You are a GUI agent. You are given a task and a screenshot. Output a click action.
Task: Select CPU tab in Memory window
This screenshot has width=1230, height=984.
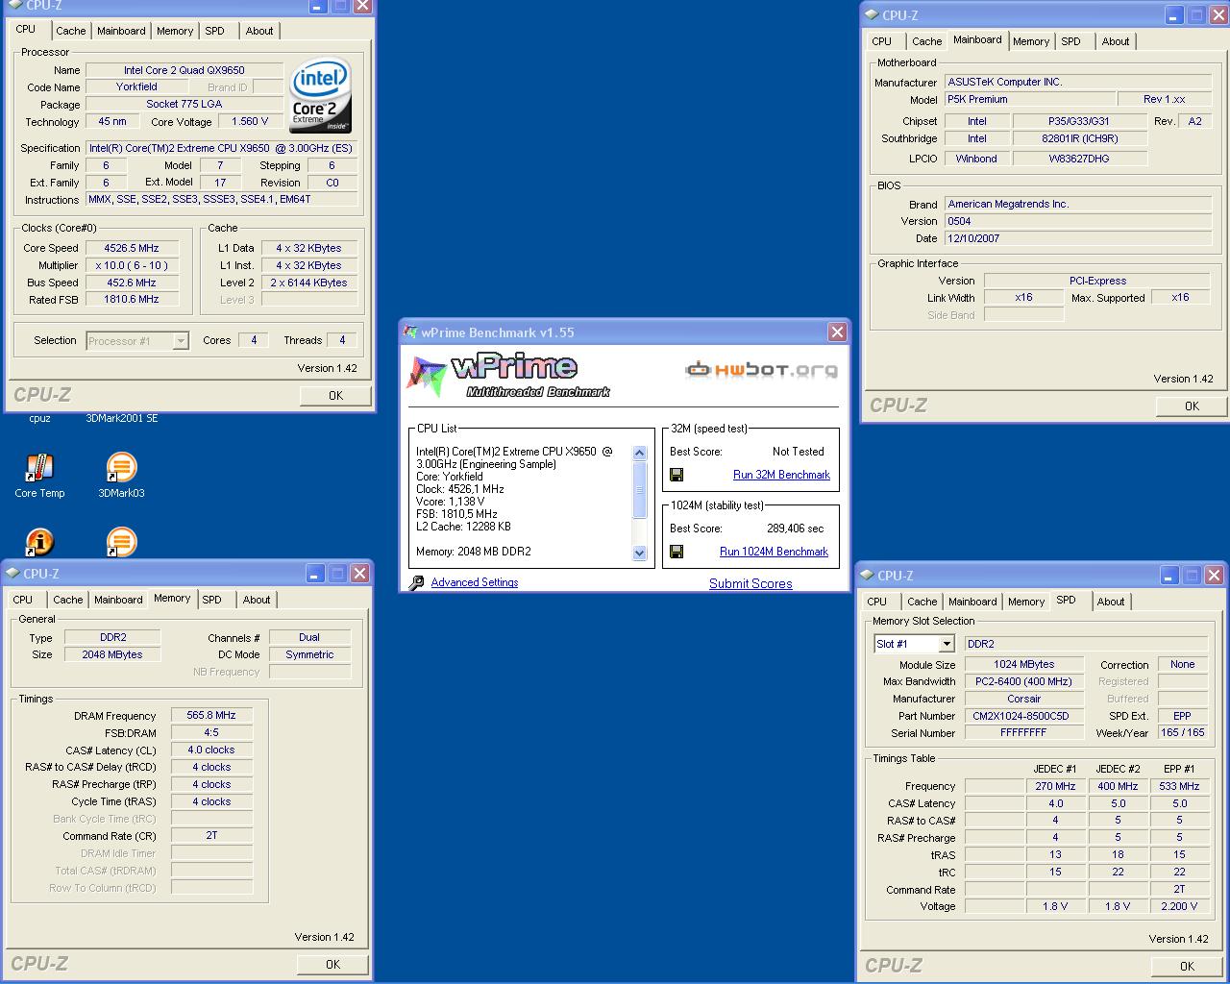pos(22,600)
